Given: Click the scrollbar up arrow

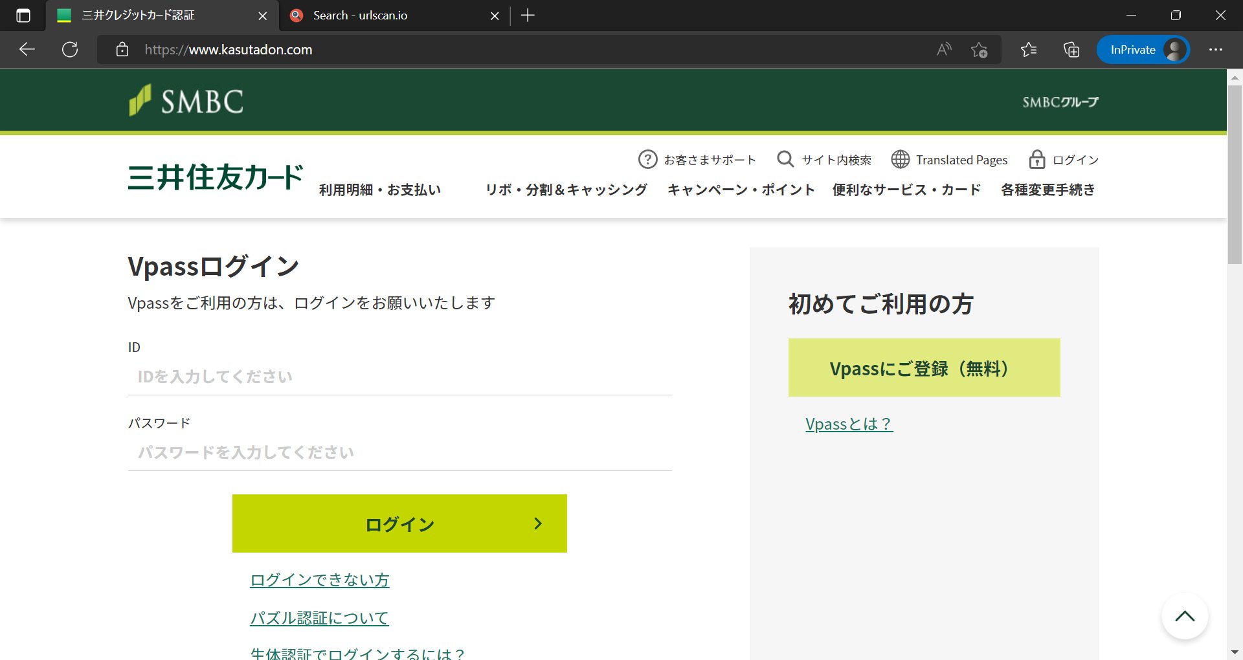Looking at the screenshot, I should point(1235,77).
